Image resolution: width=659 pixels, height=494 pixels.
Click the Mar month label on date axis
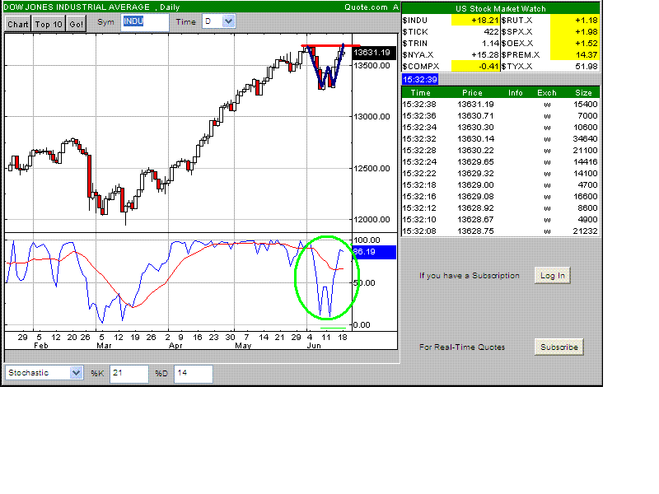pyautogui.click(x=104, y=346)
